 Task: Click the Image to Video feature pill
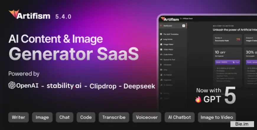(217, 117)
